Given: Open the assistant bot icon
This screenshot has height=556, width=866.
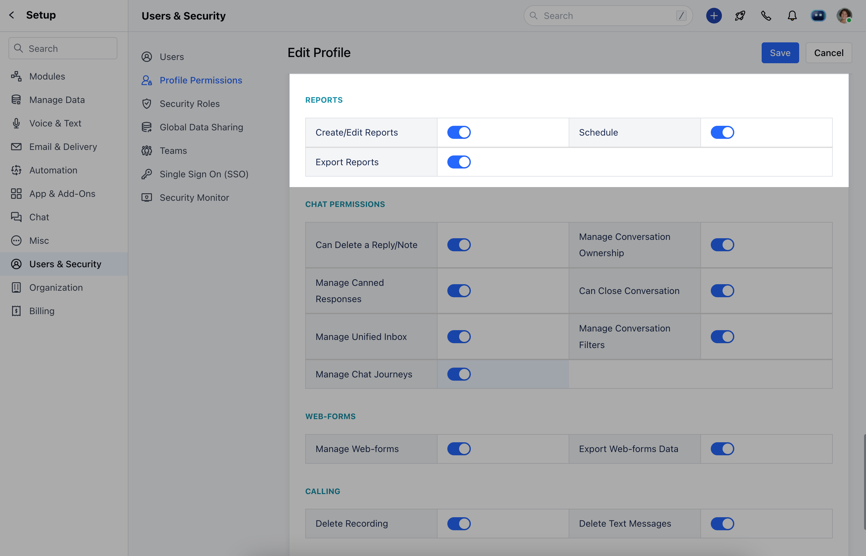Looking at the screenshot, I should coord(818,16).
